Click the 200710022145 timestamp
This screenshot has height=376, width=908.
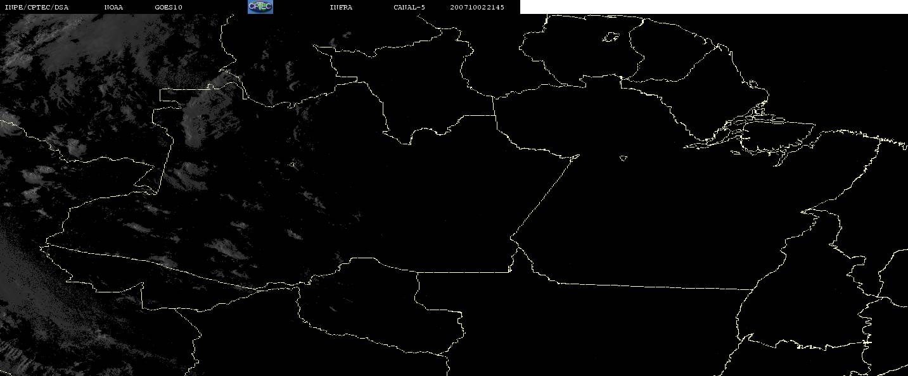(x=478, y=8)
